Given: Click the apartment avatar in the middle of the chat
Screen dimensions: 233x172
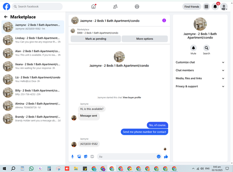Looking at the screenshot, I should coord(119,57).
